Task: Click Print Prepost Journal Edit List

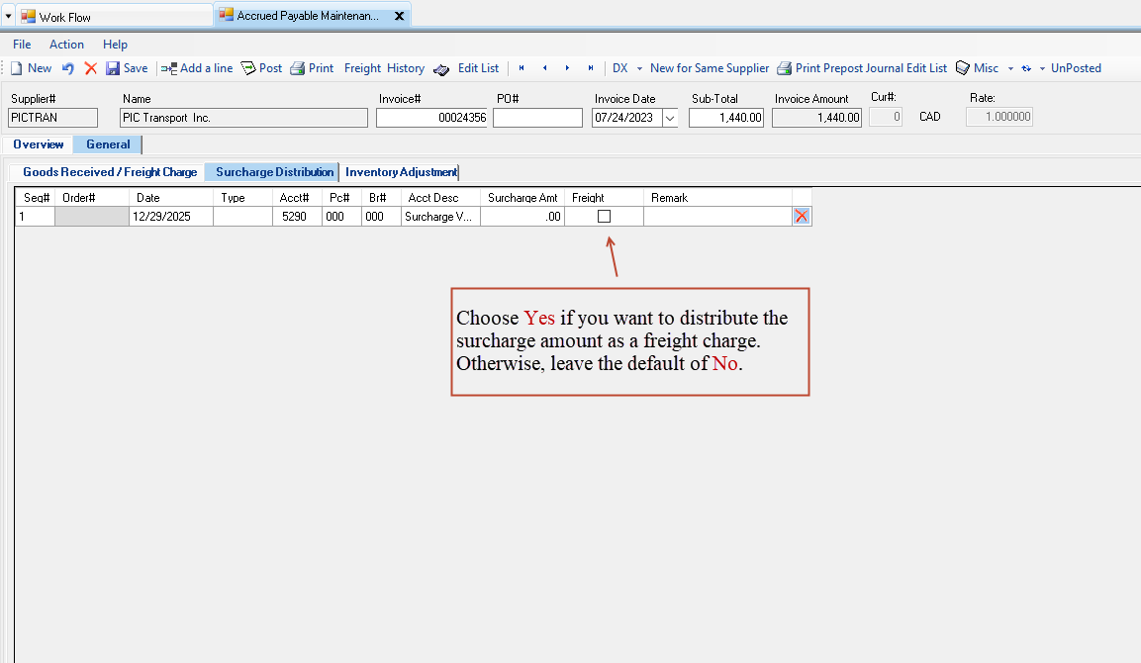Action: tap(862, 68)
